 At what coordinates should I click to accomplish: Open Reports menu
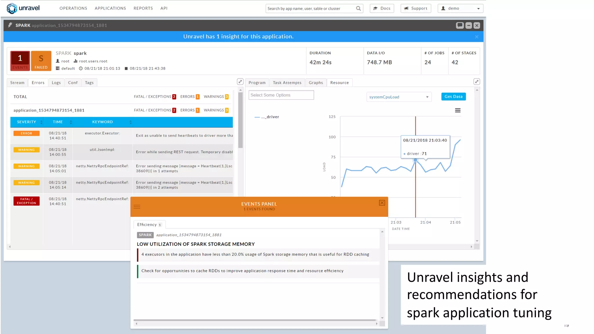pyautogui.click(x=143, y=8)
